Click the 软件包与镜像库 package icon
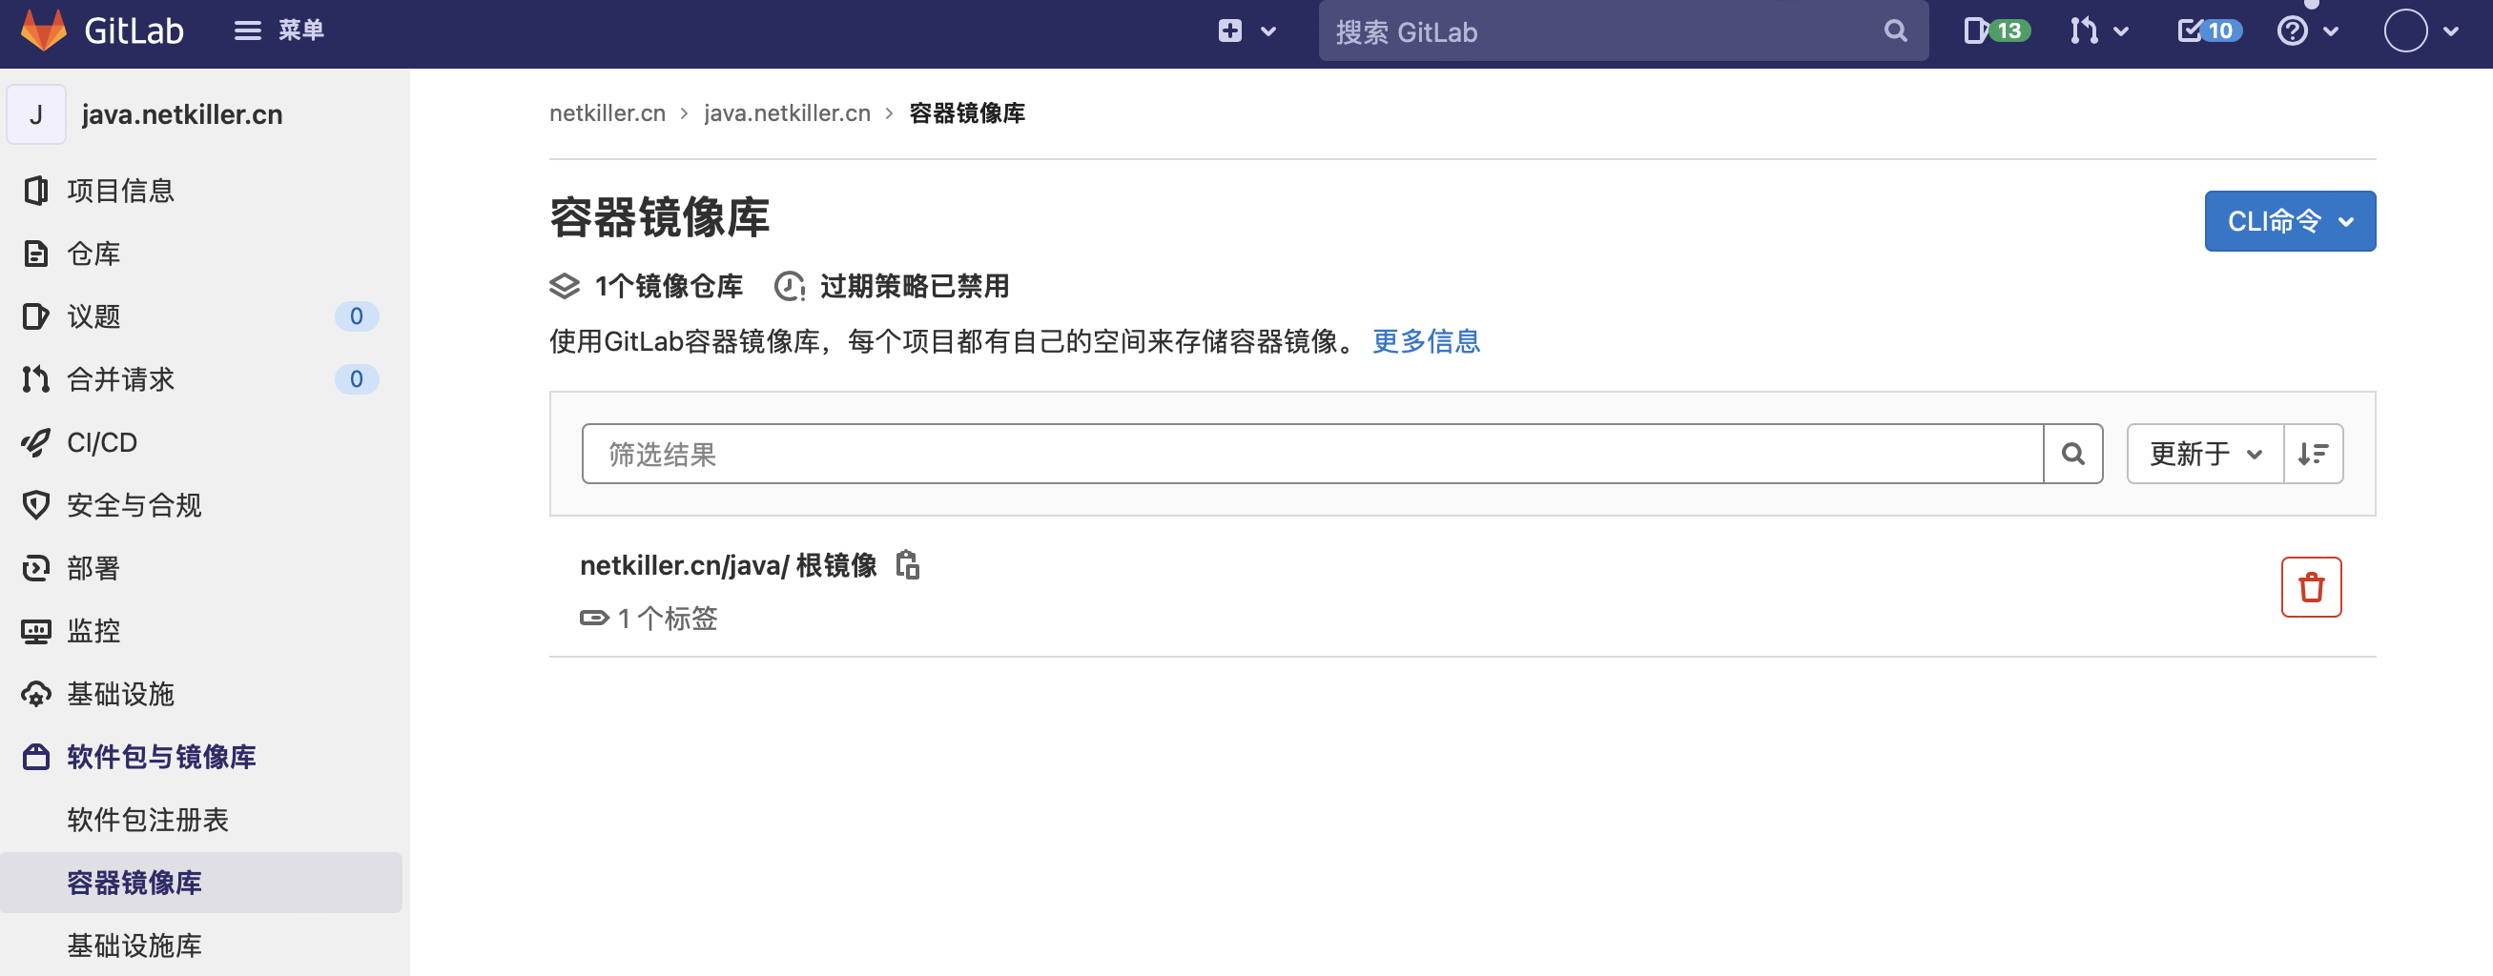The image size is (2493, 976). 36,757
